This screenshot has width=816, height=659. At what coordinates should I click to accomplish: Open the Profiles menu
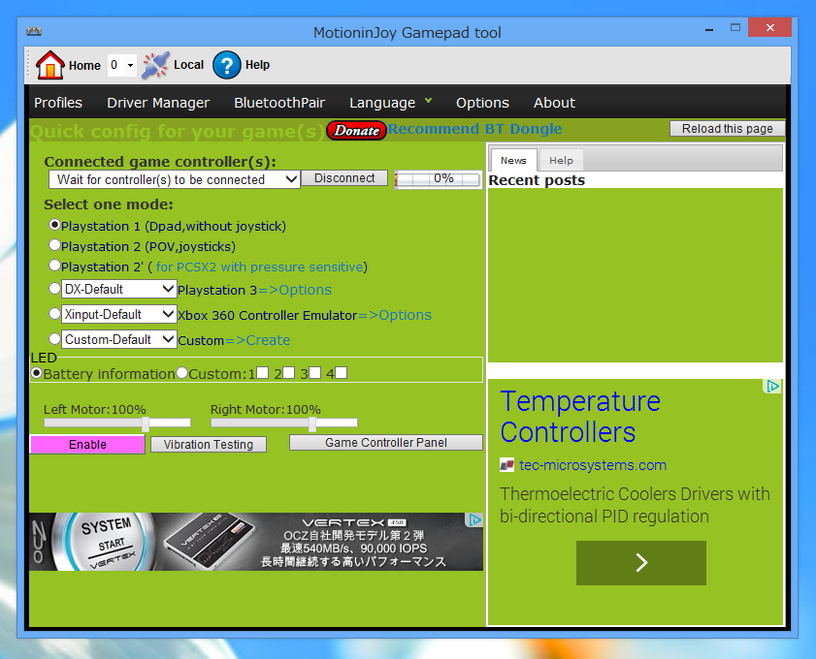click(x=58, y=103)
